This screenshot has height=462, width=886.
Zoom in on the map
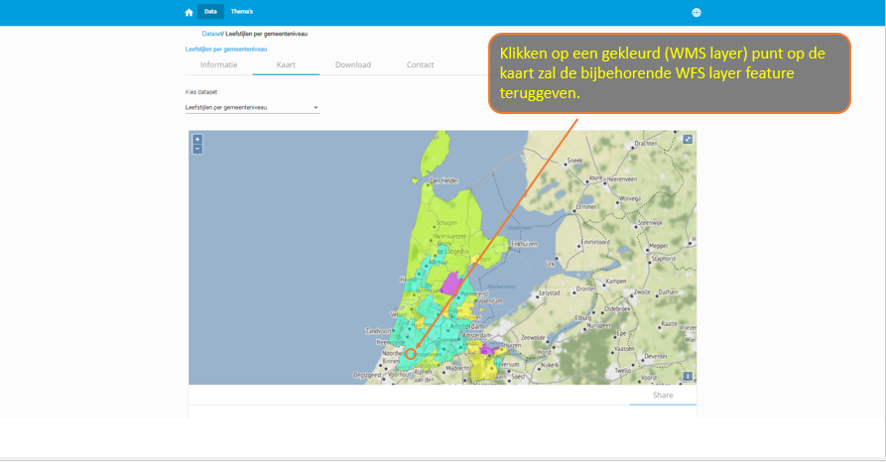[x=197, y=139]
